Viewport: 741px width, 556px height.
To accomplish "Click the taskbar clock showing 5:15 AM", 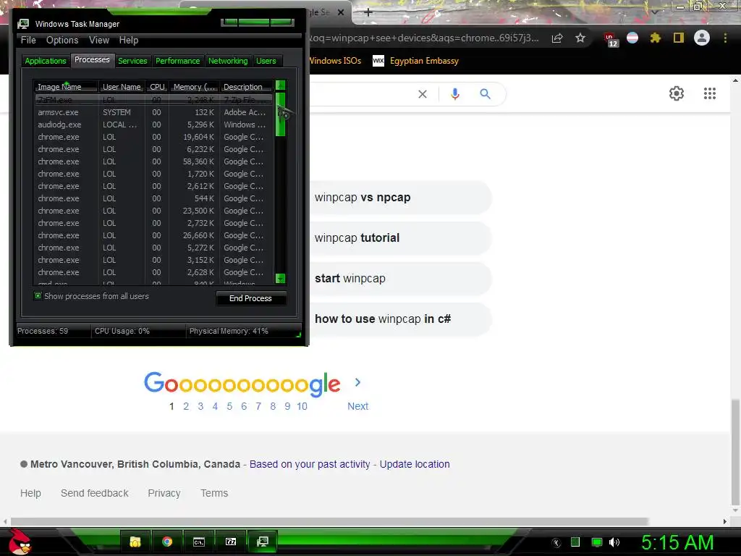I will (x=677, y=542).
